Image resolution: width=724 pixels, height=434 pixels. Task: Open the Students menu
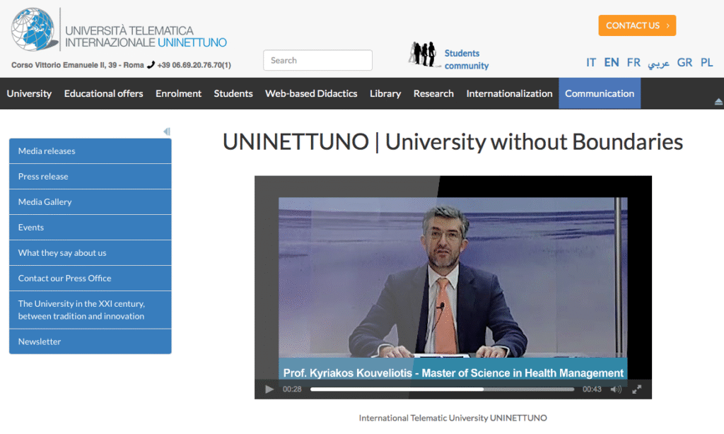point(233,93)
